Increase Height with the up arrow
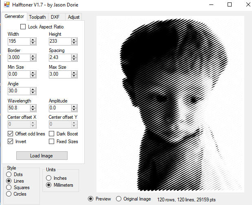Image resolution: width=252 pixels, height=205 pixels. pyautogui.click(x=74, y=39)
